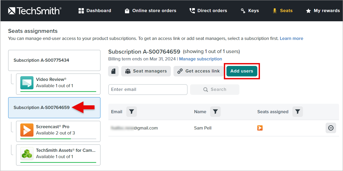Click the name Sam Pell
343x171 pixels.
point(203,128)
